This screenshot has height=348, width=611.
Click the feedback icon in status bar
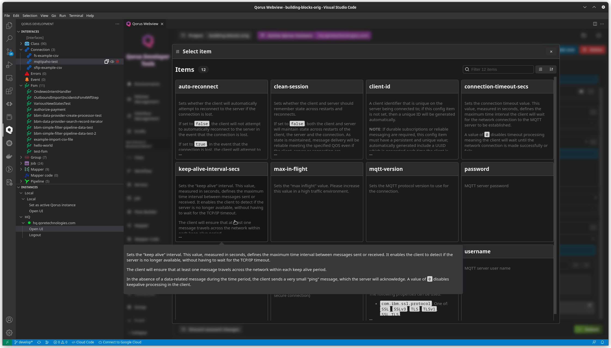point(594,342)
